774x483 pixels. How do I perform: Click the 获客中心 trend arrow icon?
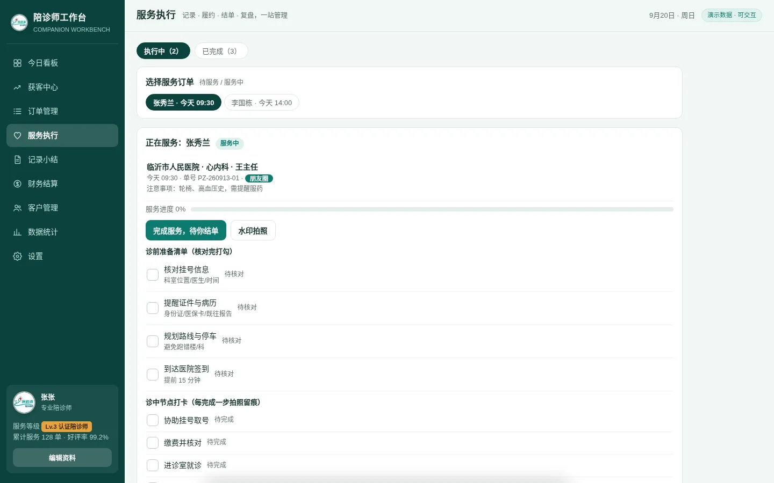(x=17, y=87)
